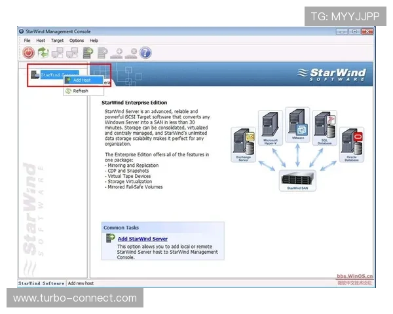393x314 pixels.
Task: Click the Common Tasks heading
Action: tap(121, 228)
